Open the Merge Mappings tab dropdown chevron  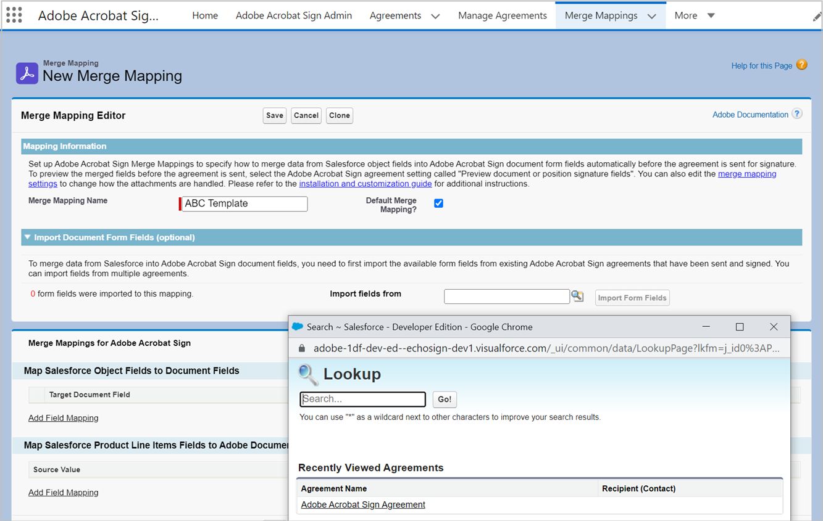tap(652, 16)
